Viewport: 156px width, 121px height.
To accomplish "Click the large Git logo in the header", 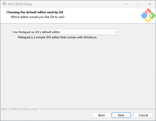I will (148, 16).
